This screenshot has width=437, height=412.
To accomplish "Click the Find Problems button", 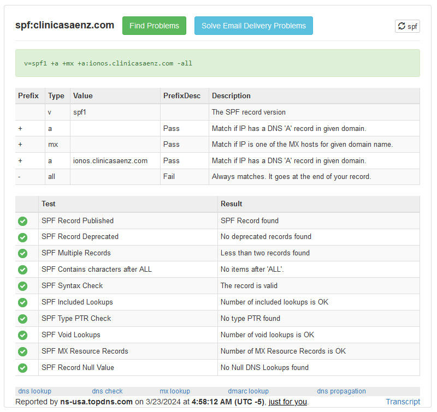I will click(154, 26).
